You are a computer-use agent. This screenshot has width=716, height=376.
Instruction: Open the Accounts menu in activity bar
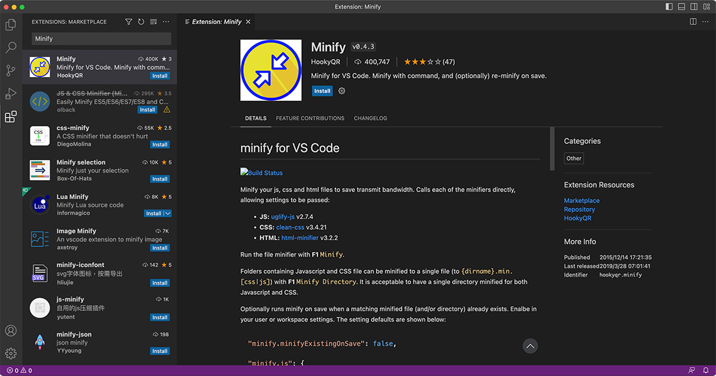pos(11,331)
